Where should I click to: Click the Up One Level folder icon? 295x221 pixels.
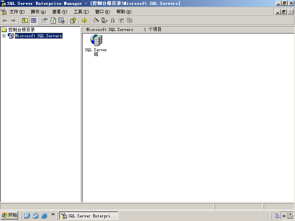[x=25, y=21]
